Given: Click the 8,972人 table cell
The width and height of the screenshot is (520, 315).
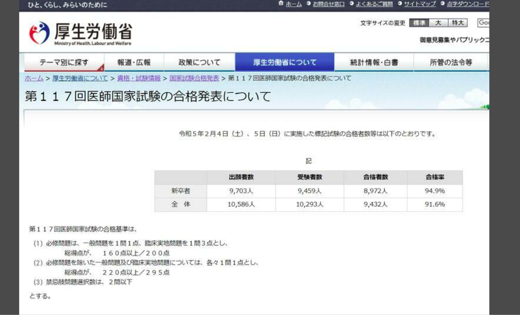Looking at the screenshot, I should click(375, 191).
